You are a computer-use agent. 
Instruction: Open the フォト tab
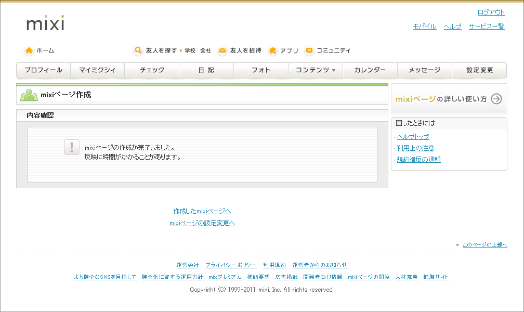pos(261,70)
